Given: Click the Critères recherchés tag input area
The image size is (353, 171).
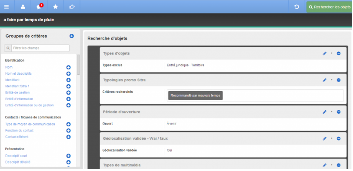Looking at the screenshot, I should [x=255, y=95].
